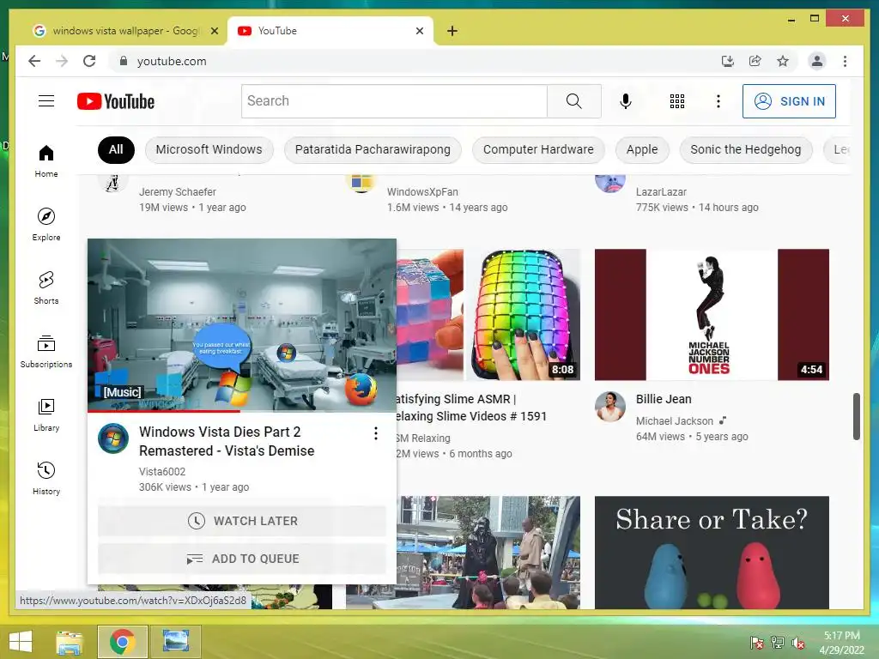Open Billie Jean video title
The height and width of the screenshot is (659, 879).
coord(664,399)
